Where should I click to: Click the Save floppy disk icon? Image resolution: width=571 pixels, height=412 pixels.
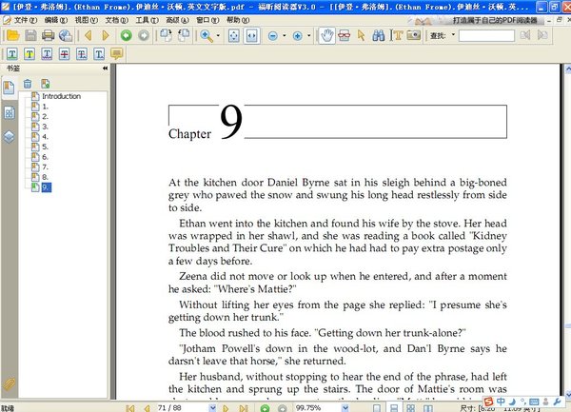pos(30,35)
